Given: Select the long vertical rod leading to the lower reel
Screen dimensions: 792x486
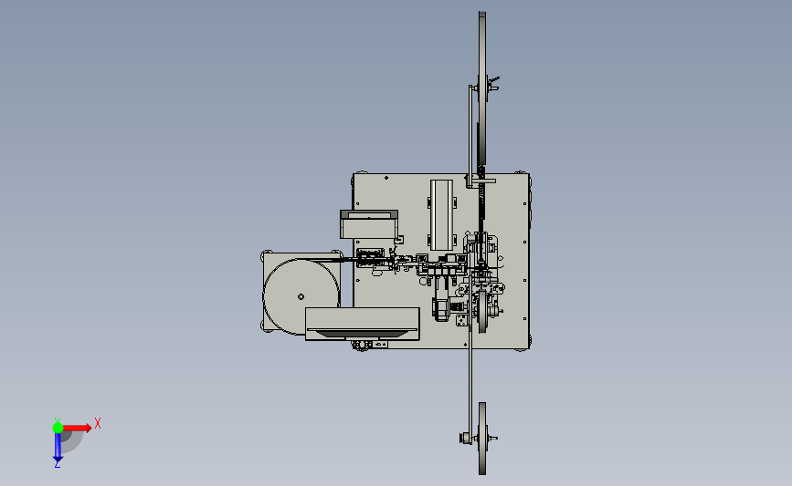Looking at the screenshot, I should click(470, 360).
